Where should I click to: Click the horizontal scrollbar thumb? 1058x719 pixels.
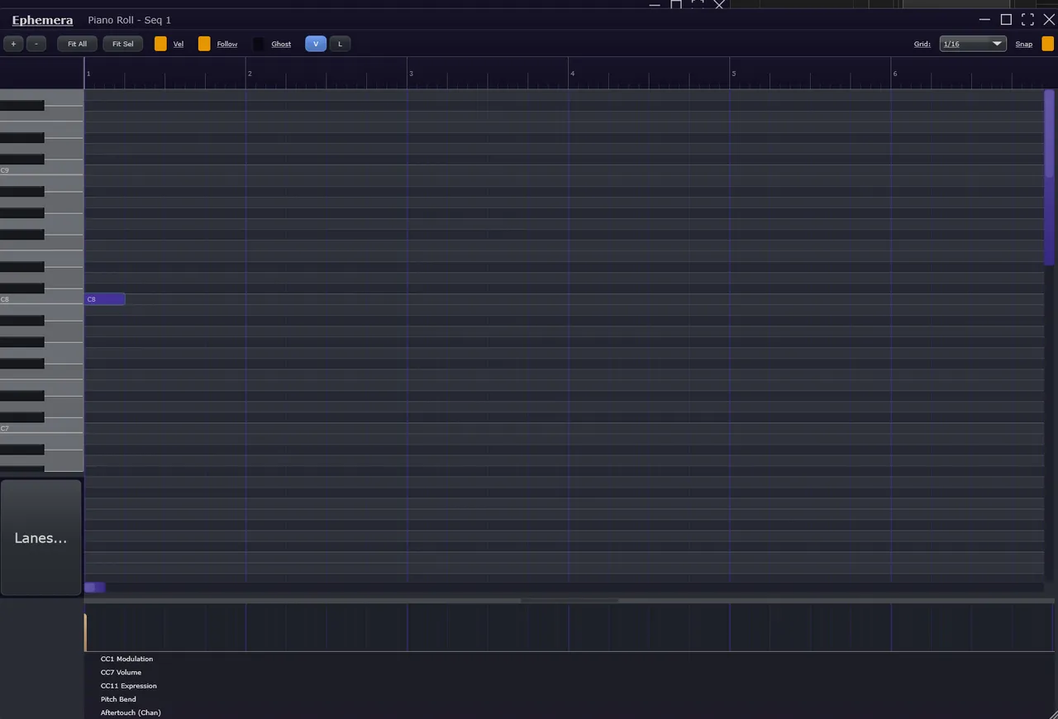click(x=94, y=588)
